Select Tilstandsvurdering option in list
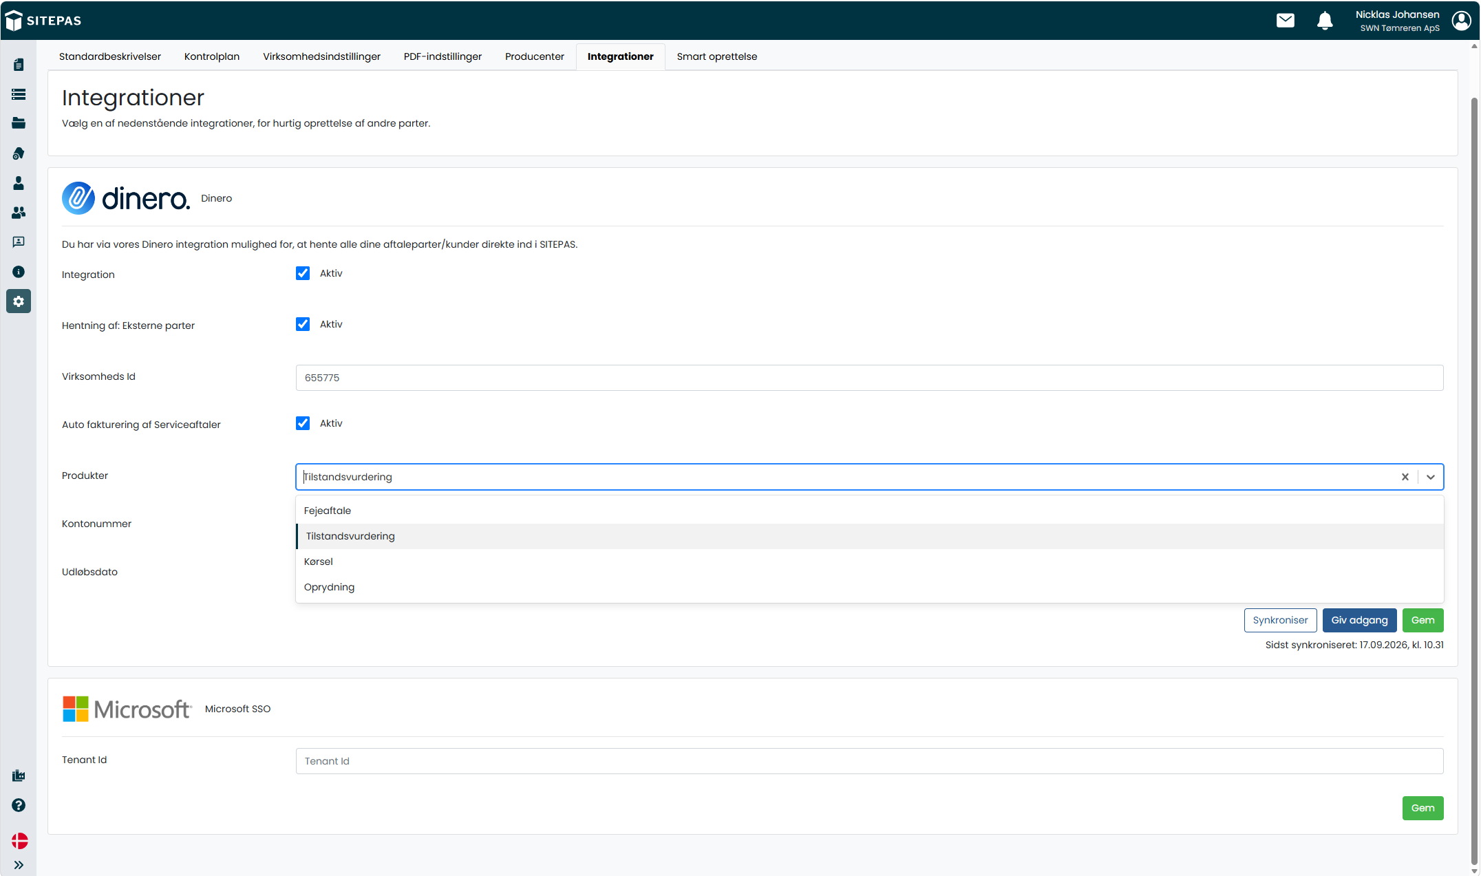1481x876 pixels. [x=870, y=536]
